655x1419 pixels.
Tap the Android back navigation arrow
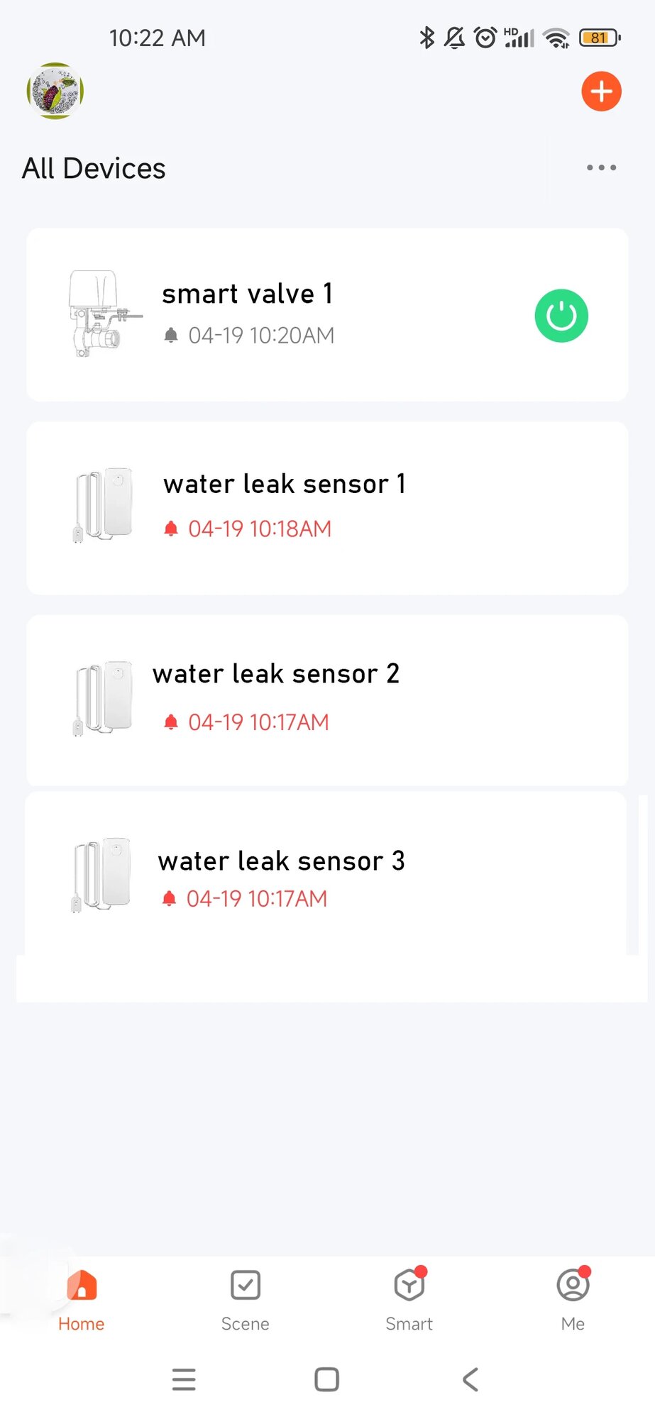(x=470, y=1379)
